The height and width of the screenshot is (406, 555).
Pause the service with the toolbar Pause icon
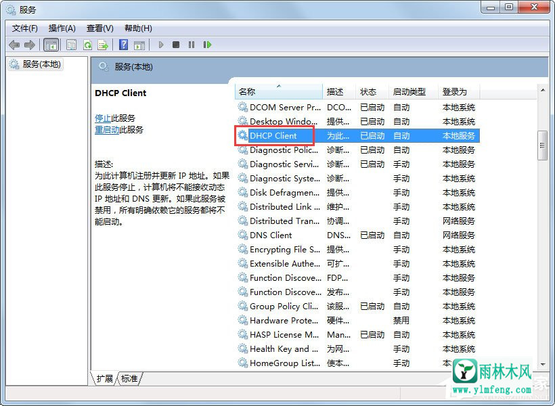(x=192, y=45)
